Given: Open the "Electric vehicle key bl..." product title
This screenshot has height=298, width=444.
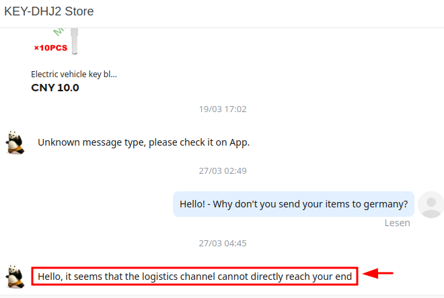Looking at the screenshot, I should (74, 74).
